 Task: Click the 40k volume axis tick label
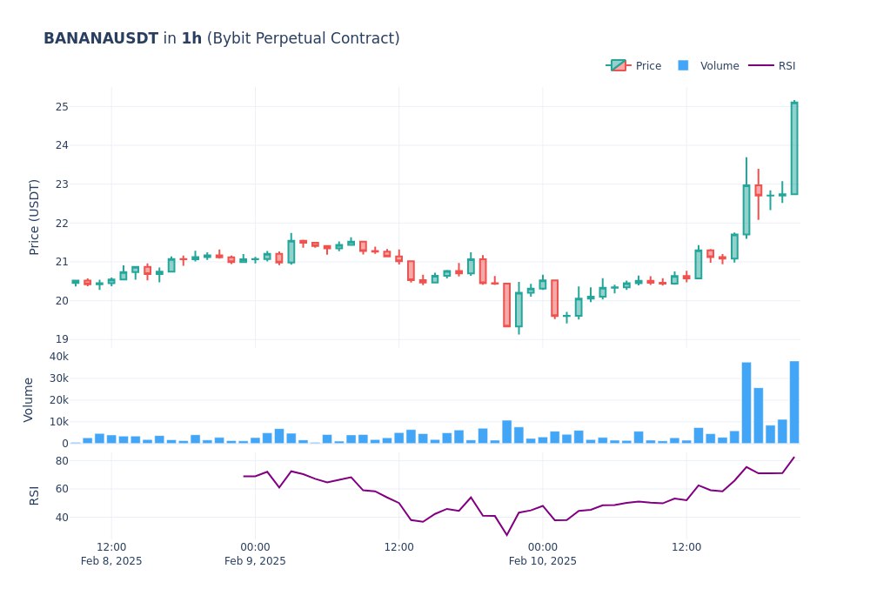[x=57, y=357]
